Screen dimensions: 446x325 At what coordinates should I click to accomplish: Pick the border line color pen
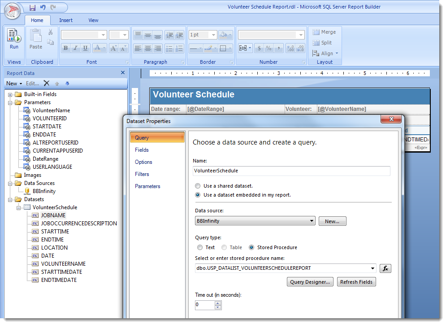[x=208, y=48]
